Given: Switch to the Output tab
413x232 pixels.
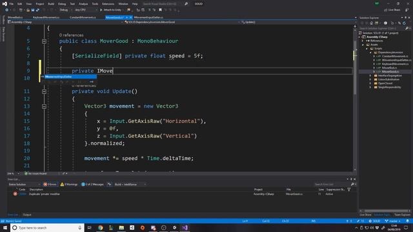Looking at the screenshot, I should pos(27,215).
